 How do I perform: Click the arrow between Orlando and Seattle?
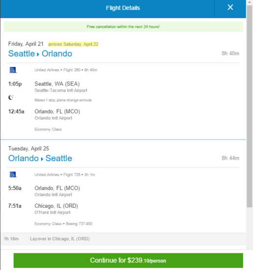pos(42,159)
